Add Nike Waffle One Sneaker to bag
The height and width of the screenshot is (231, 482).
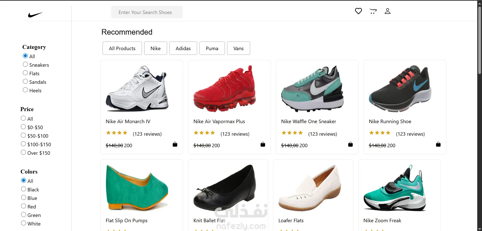(x=350, y=144)
